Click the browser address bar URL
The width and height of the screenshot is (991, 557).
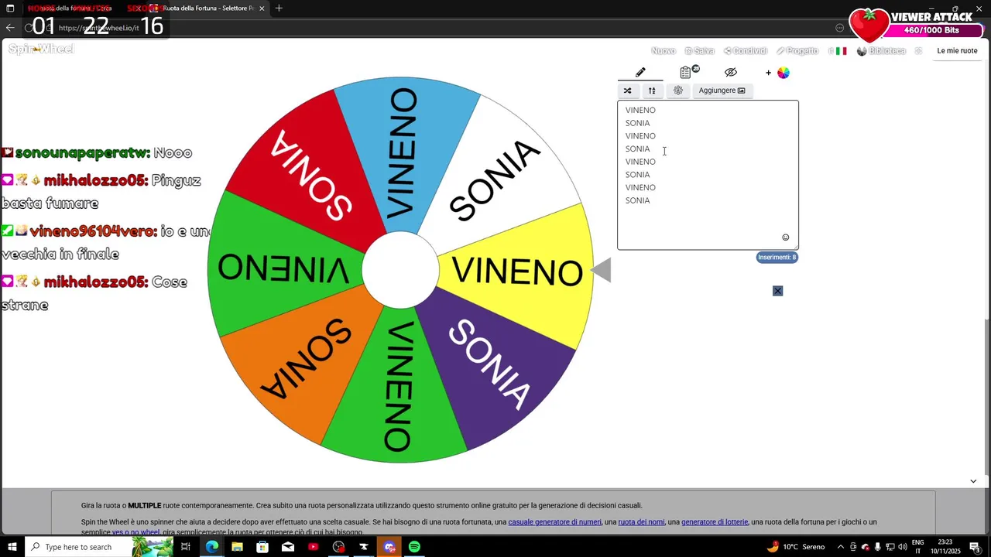coord(98,28)
